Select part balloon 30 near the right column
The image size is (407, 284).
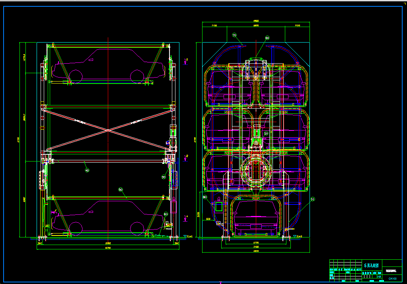point(164,177)
